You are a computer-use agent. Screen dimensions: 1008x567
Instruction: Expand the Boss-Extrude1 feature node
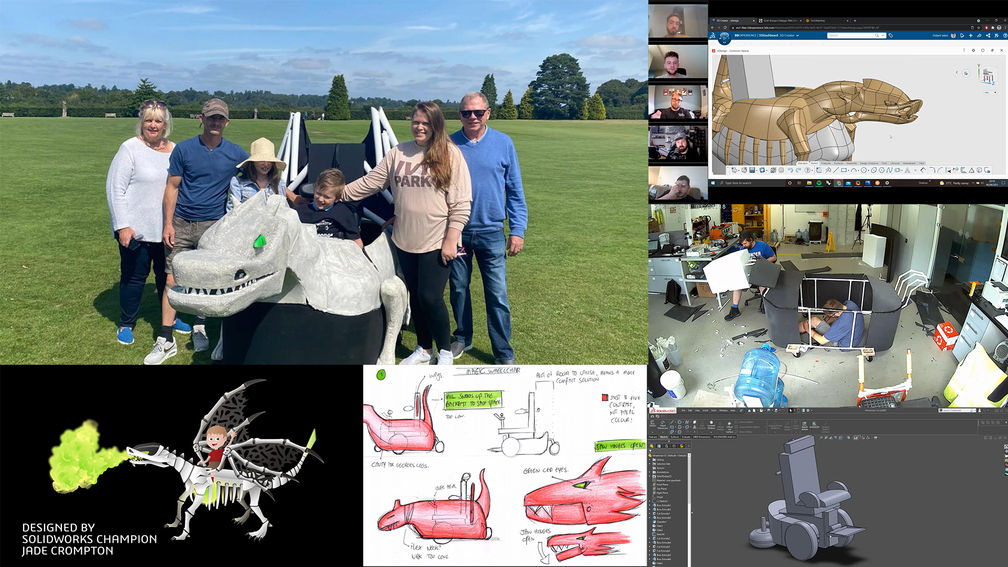[x=650, y=505]
